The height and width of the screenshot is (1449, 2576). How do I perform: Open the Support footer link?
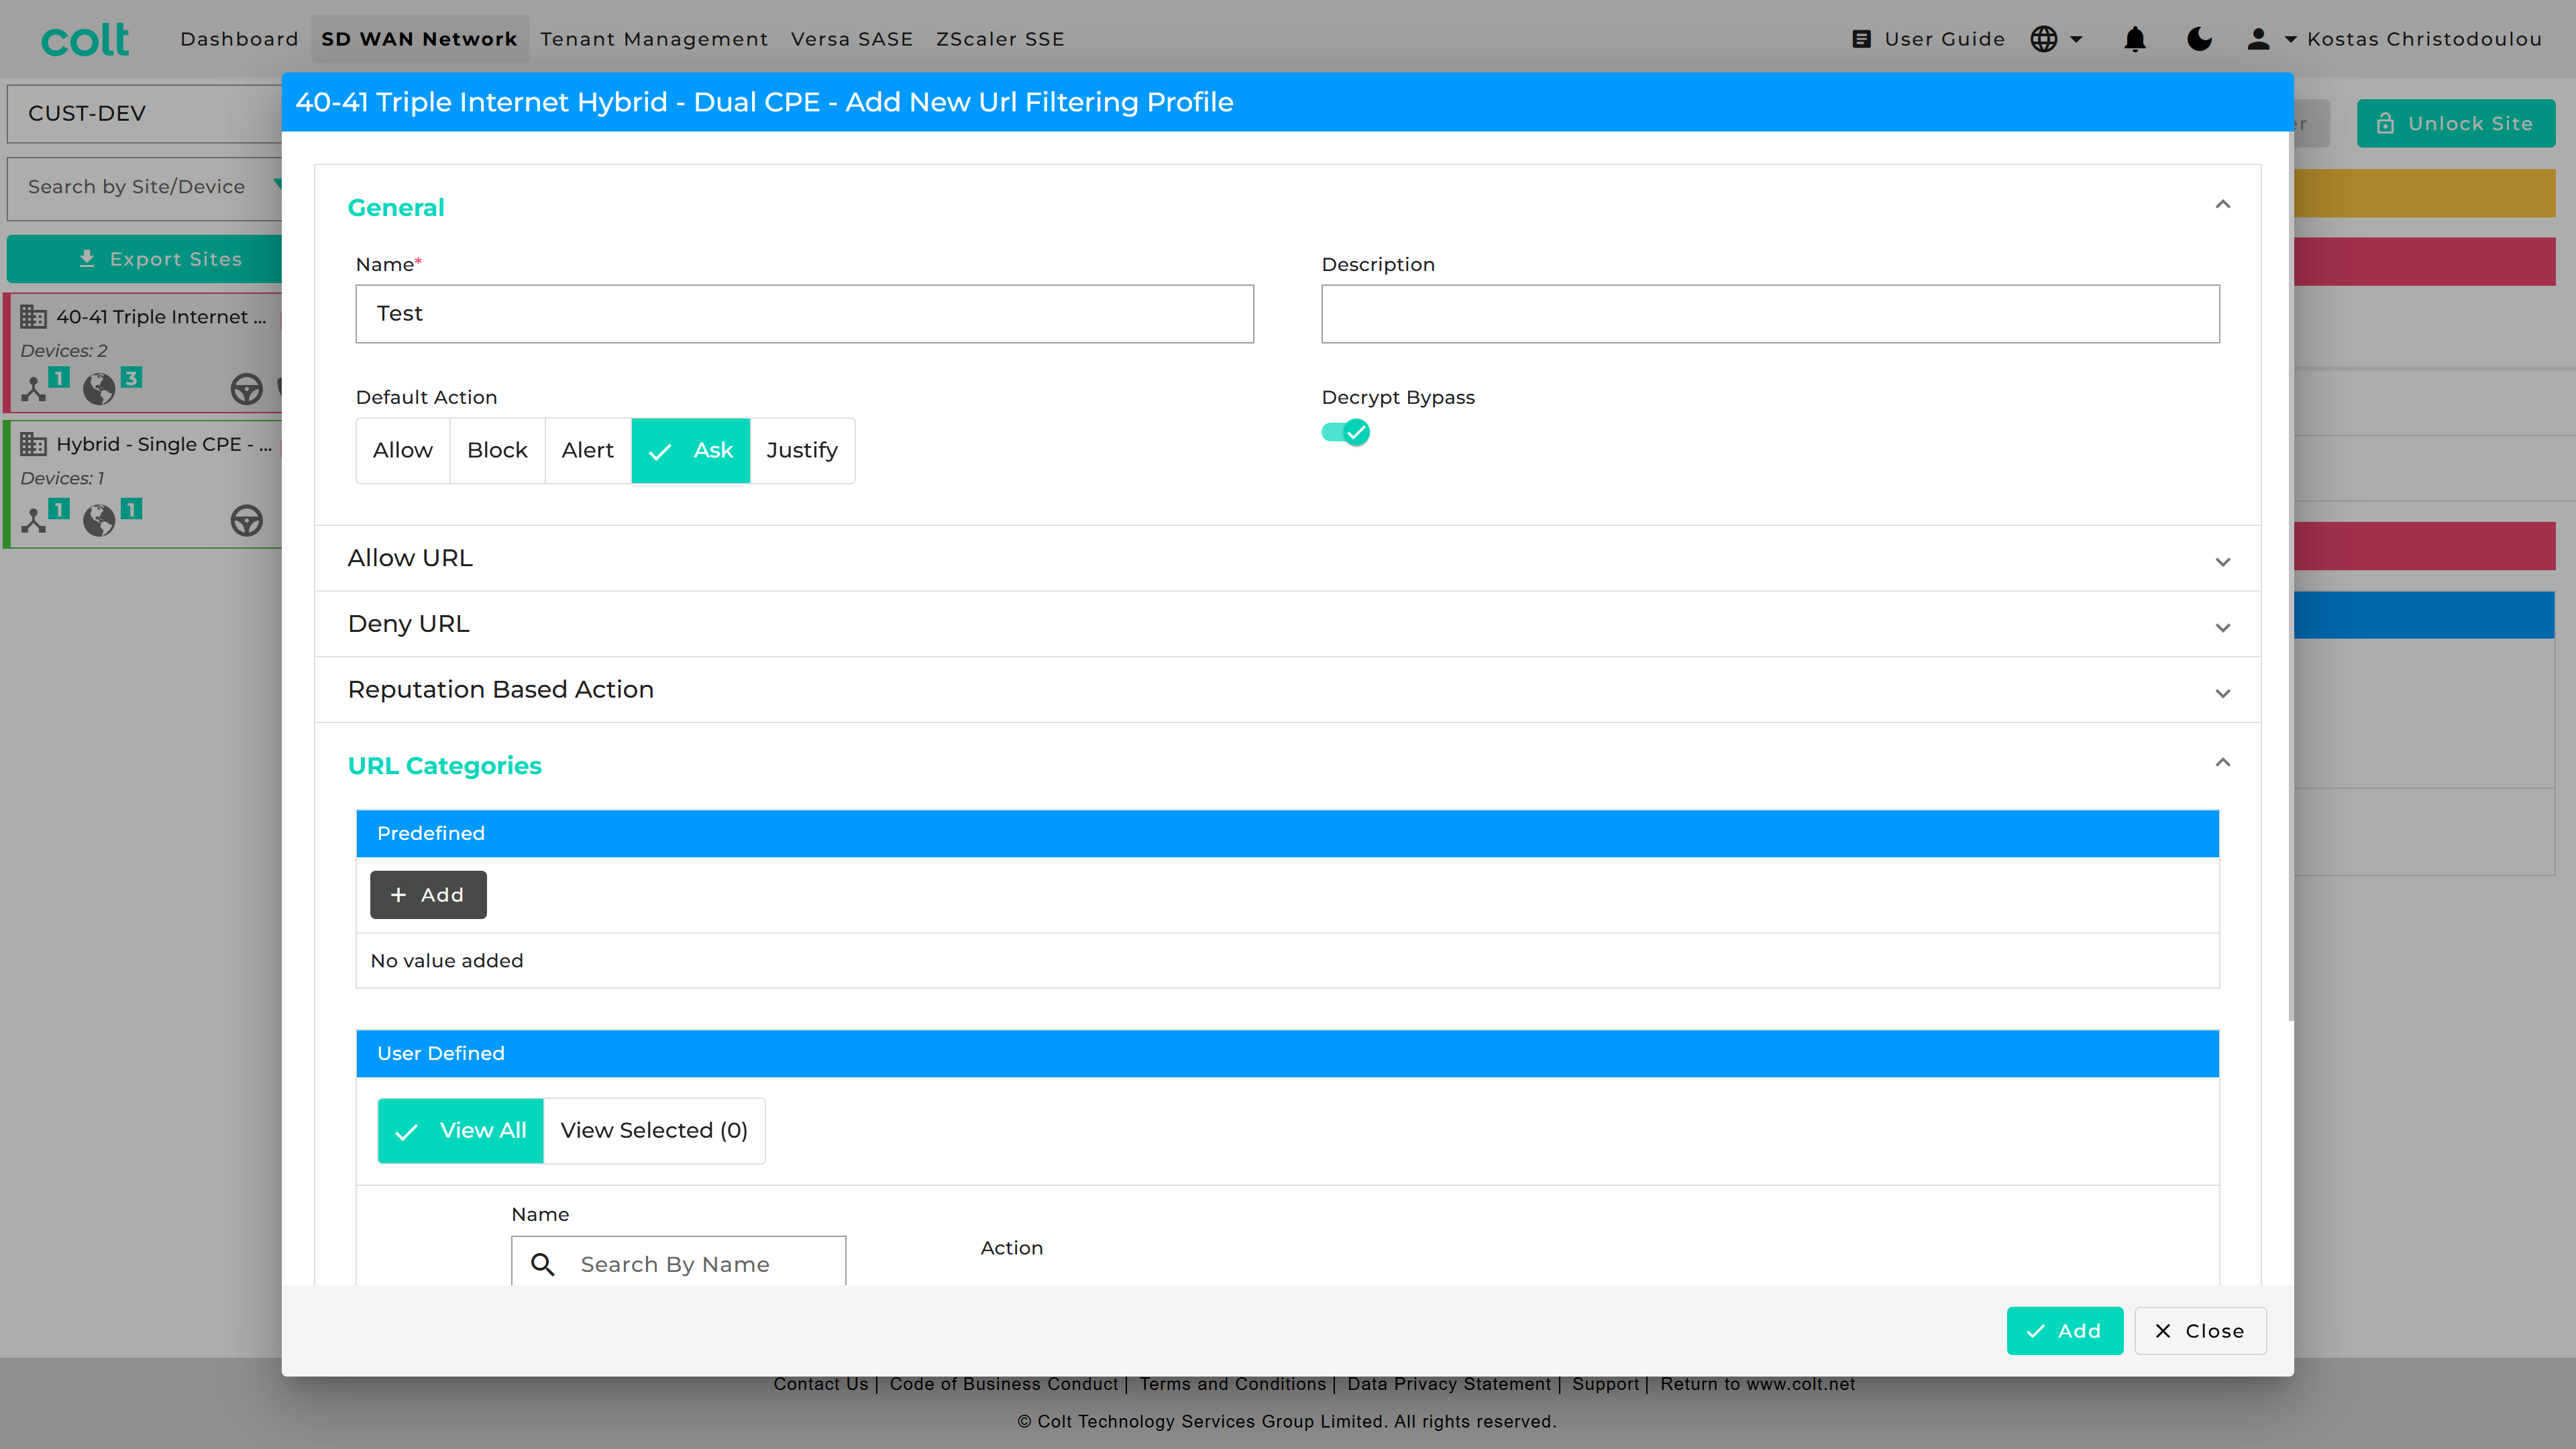(1605, 1384)
